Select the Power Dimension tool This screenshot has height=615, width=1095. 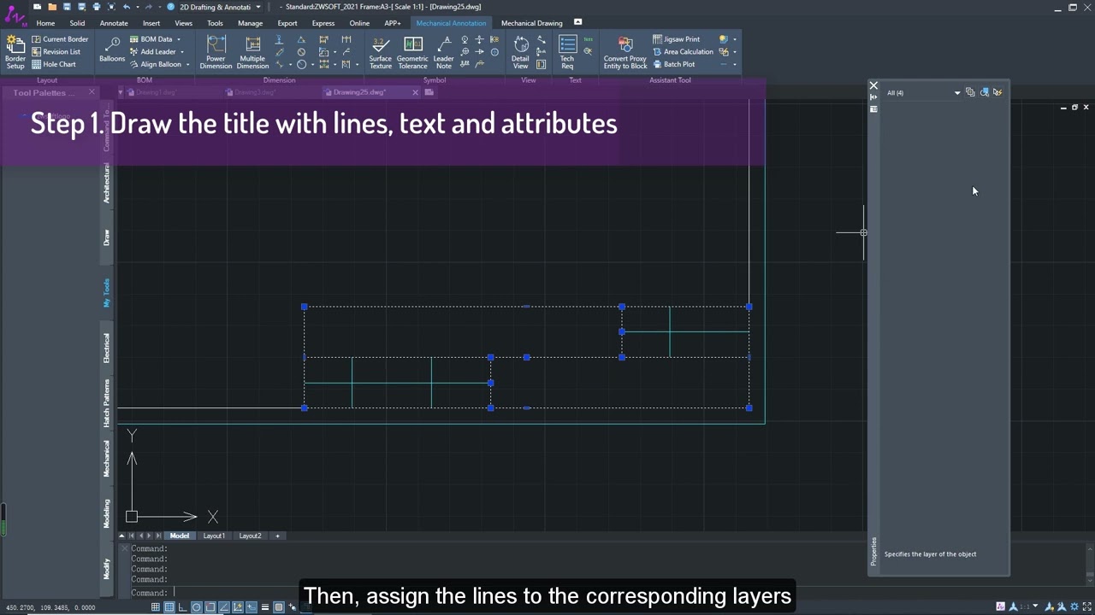tap(216, 52)
